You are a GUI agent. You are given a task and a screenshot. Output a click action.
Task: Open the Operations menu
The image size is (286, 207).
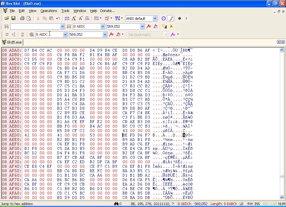[49, 11]
